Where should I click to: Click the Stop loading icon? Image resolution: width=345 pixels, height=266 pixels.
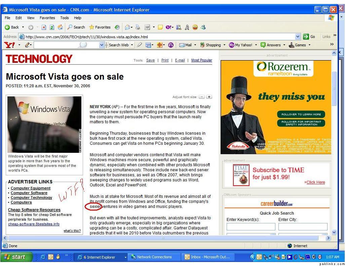[x=44, y=27]
